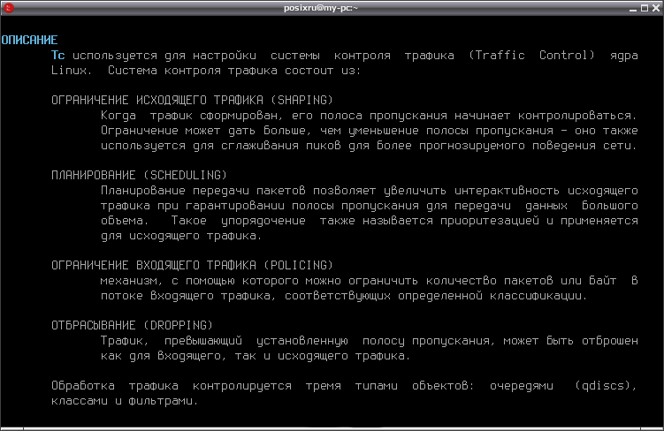Click the word Linux. in description
The image size is (664, 431).
71,70
